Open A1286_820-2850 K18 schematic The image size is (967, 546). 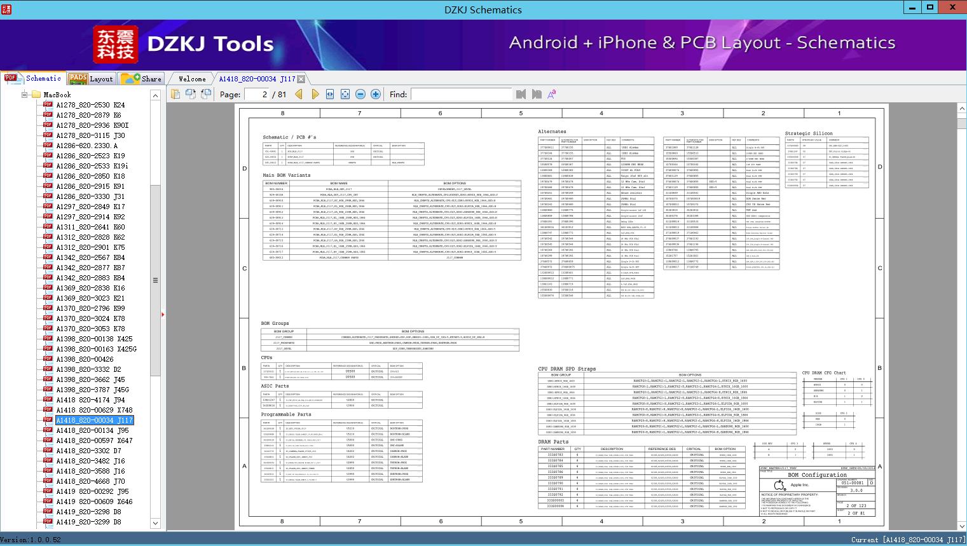click(x=90, y=176)
